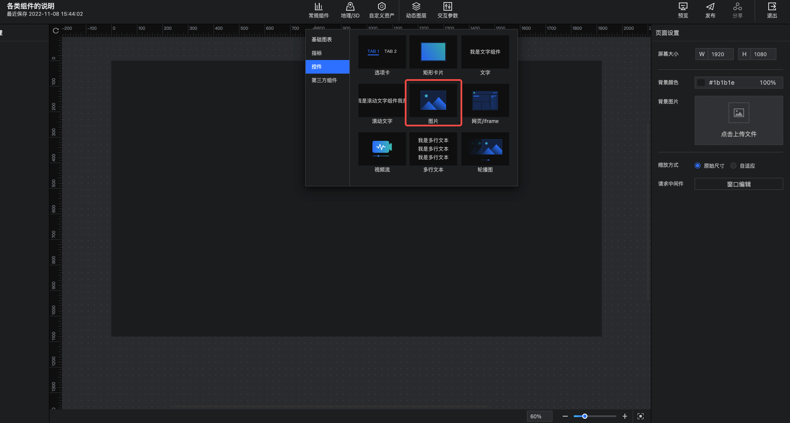Select the 原始尺寸 radio option
The width and height of the screenshot is (790, 423).
point(698,166)
